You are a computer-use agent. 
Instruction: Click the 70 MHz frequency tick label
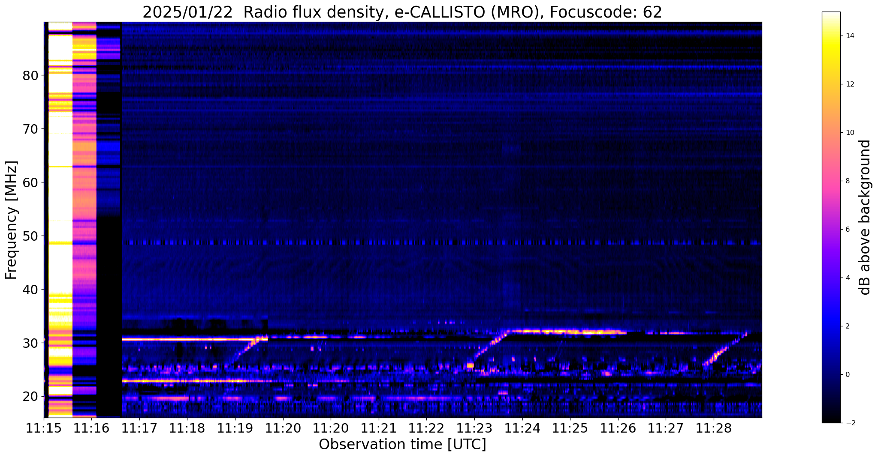point(30,129)
